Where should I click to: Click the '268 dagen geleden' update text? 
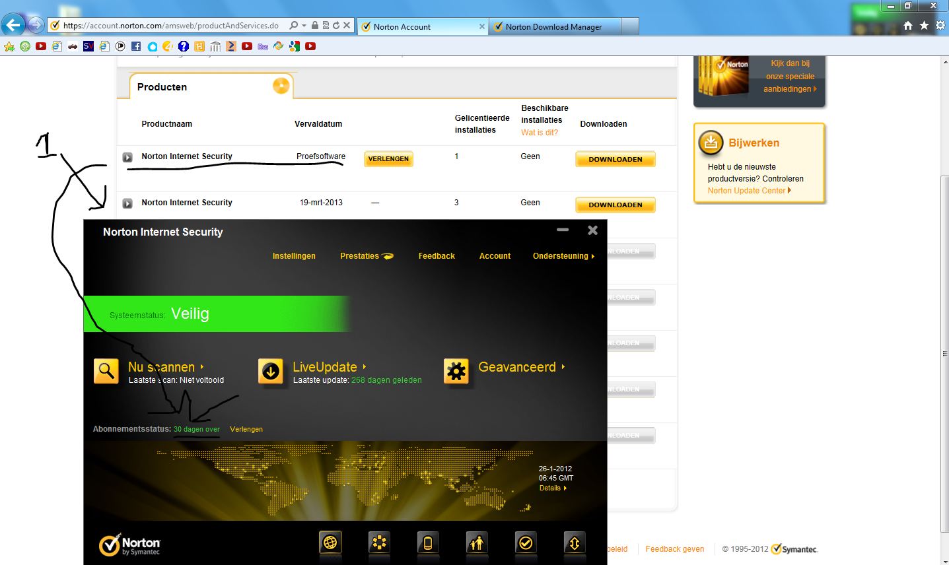[x=386, y=380]
